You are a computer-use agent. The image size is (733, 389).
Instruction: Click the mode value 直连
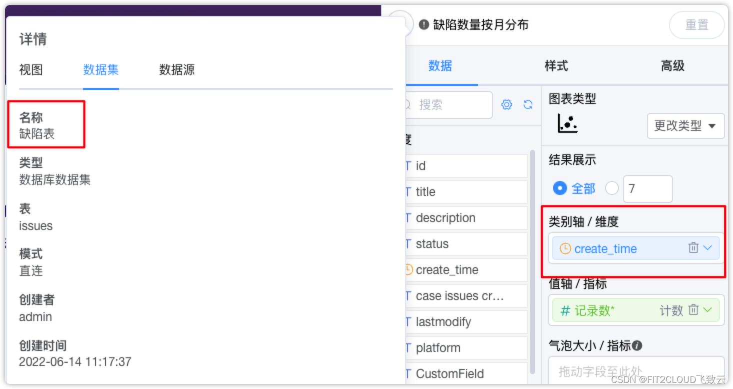(31, 271)
